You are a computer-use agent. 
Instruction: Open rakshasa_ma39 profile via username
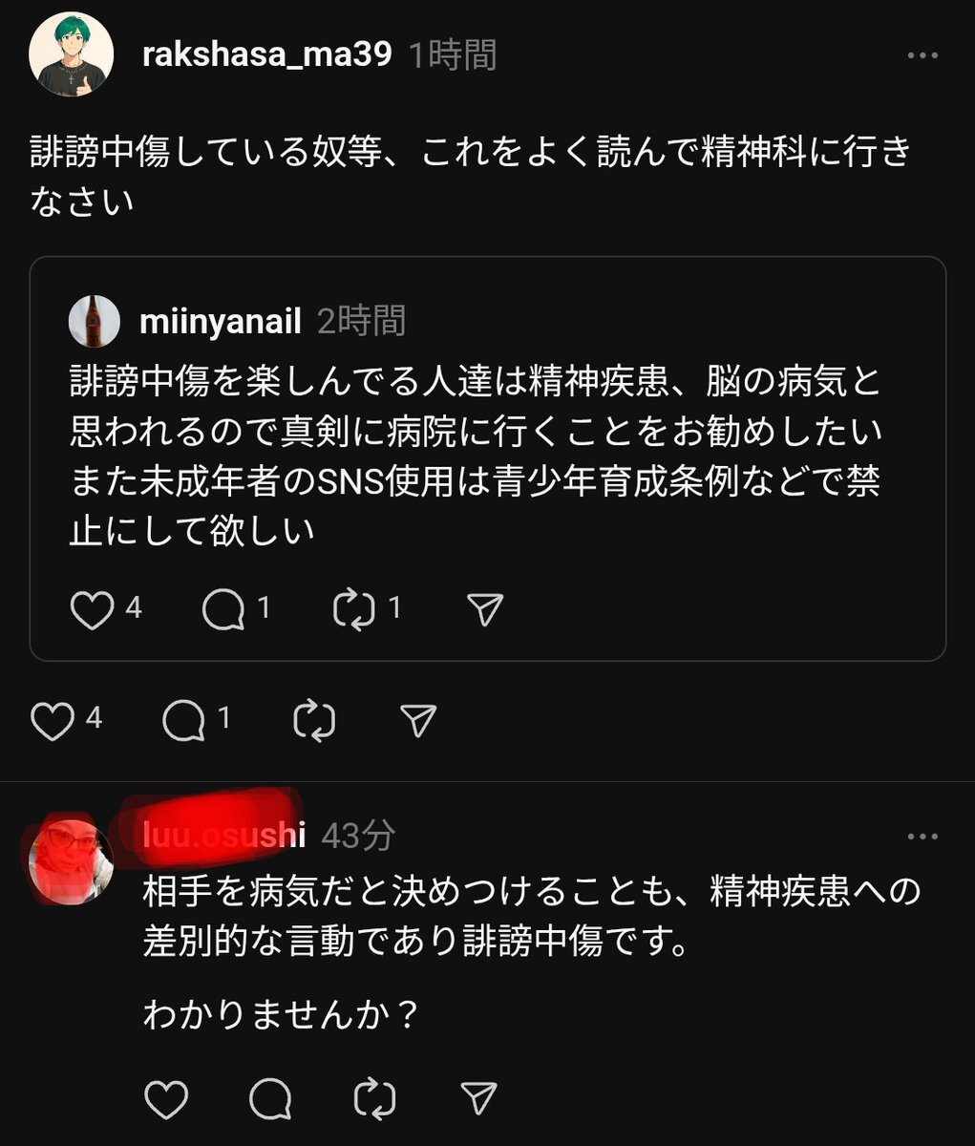click(x=266, y=55)
